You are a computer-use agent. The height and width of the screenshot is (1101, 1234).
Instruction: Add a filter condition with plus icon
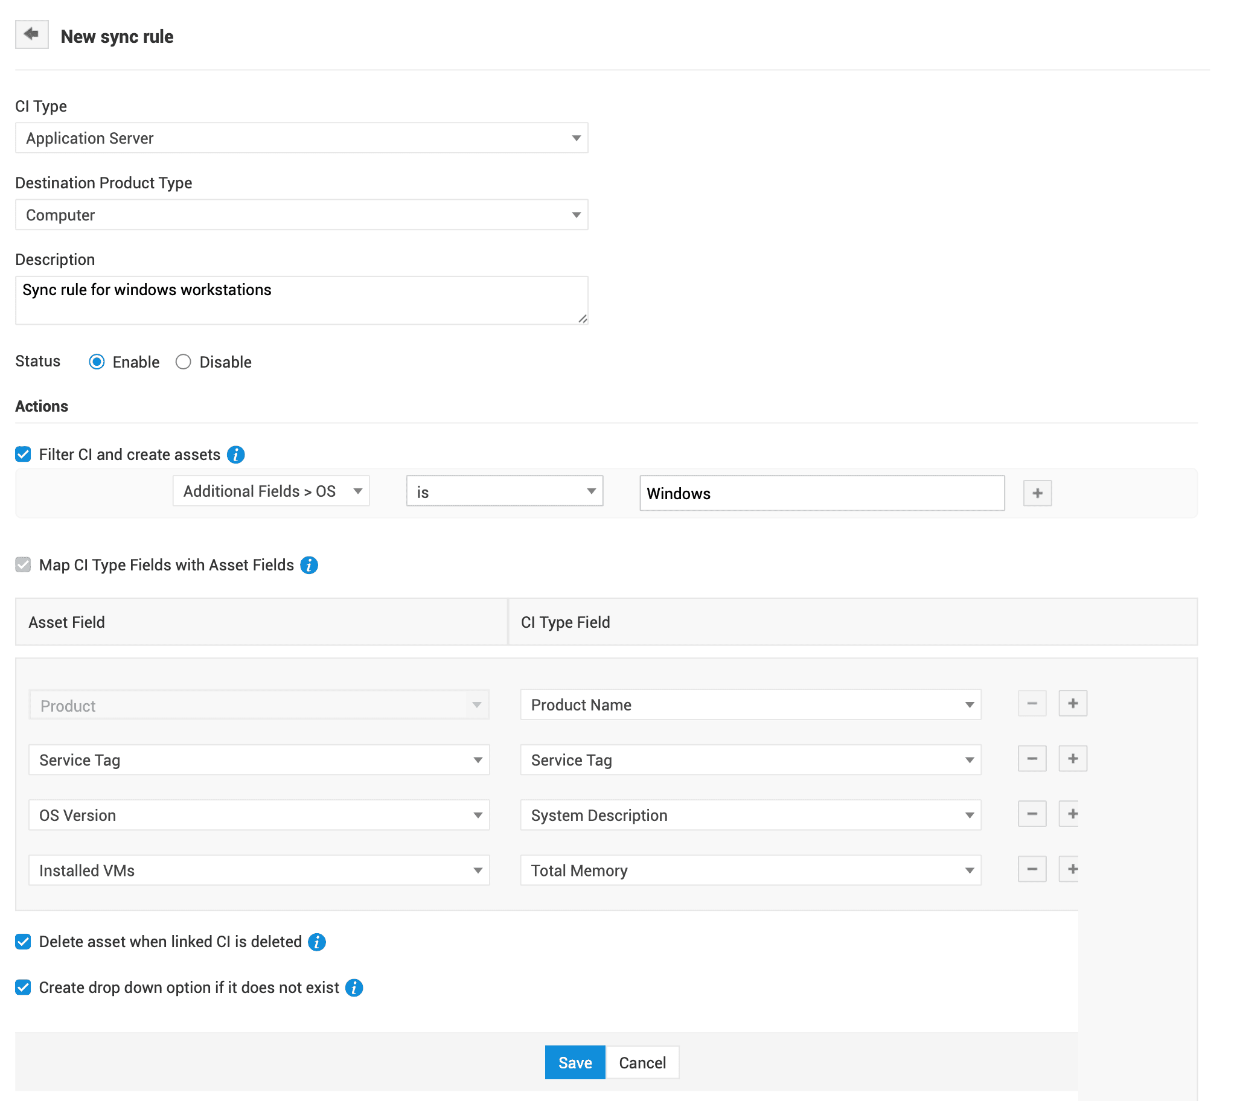1038,494
